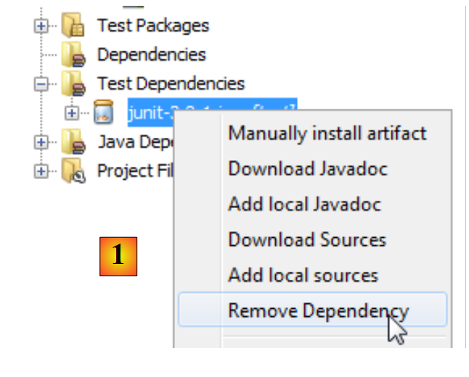Choose Manually install artifact

(x=327, y=133)
